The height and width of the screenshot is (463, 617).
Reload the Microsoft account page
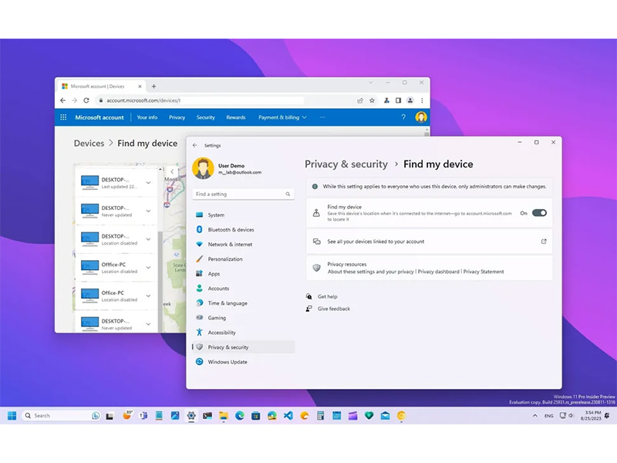pos(86,100)
